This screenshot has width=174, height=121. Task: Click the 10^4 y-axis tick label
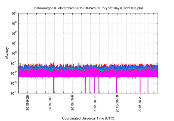(14, 14)
